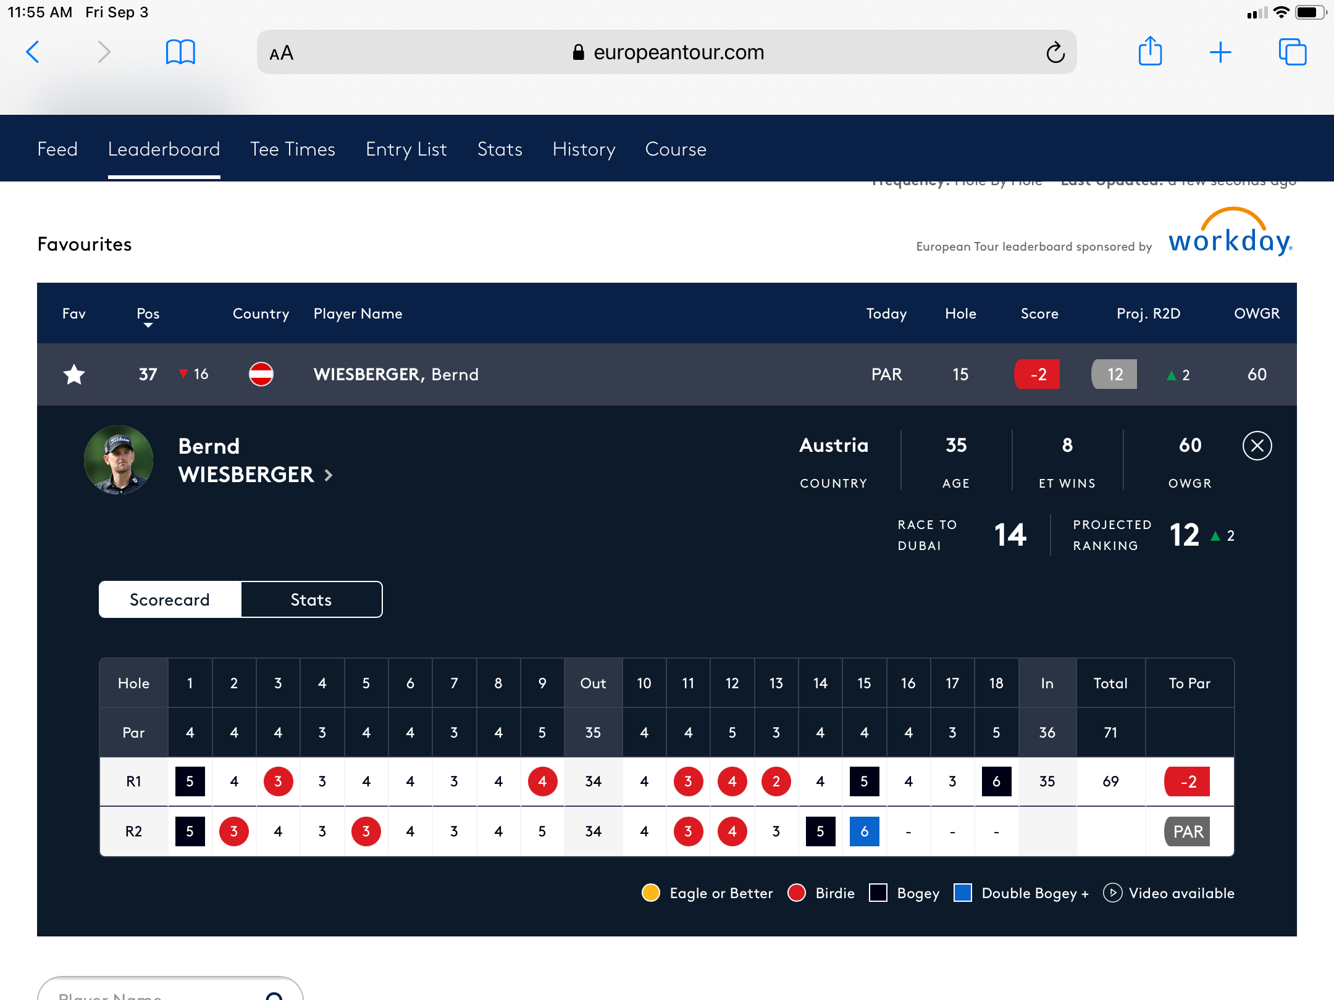Click the favourite star icon for Wiesberger

[73, 375]
